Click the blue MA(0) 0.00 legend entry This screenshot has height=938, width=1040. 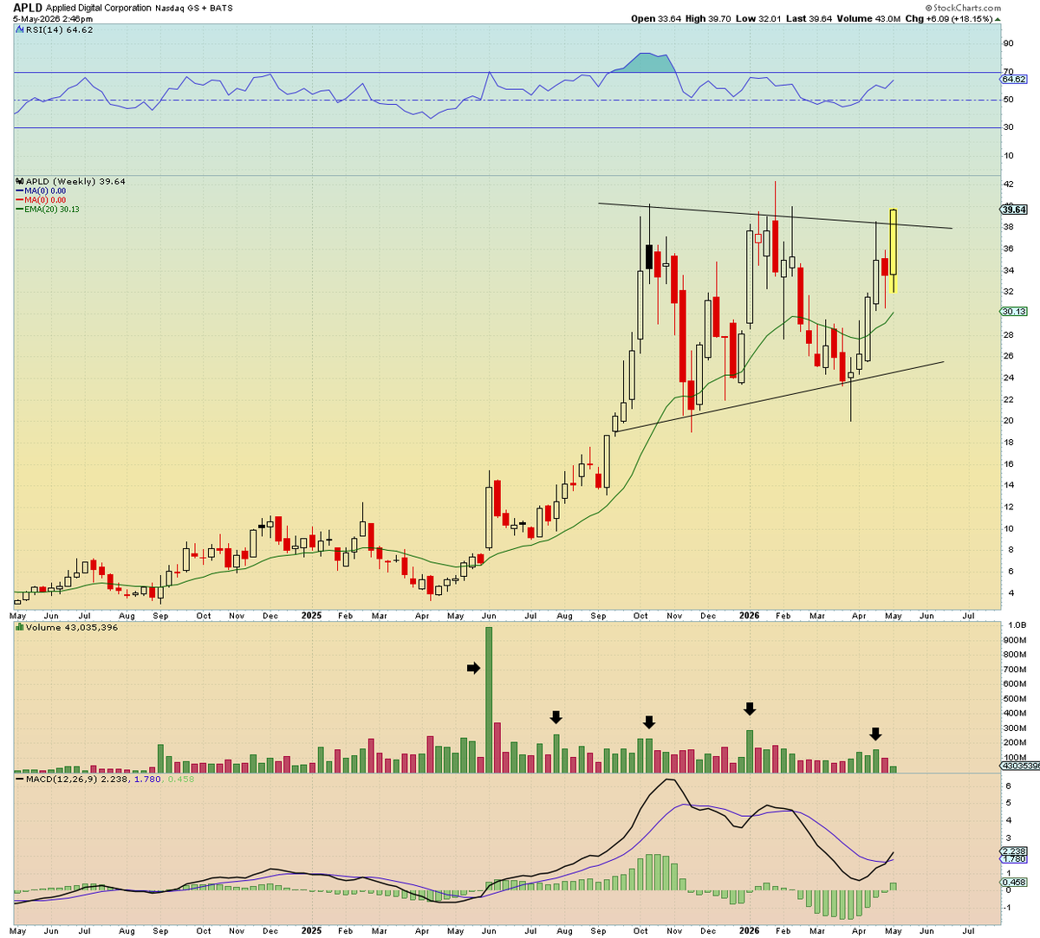41,191
